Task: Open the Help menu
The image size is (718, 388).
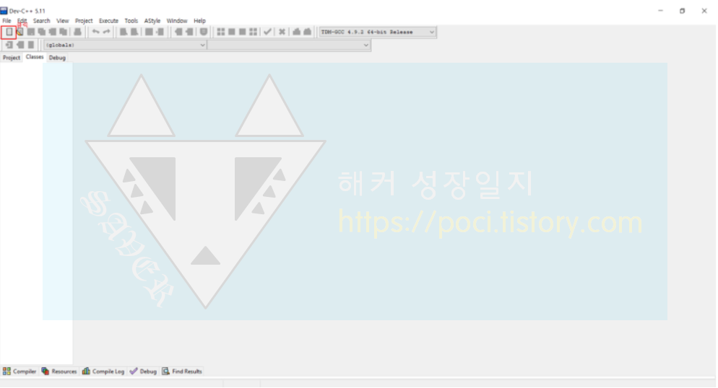Action: [199, 21]
